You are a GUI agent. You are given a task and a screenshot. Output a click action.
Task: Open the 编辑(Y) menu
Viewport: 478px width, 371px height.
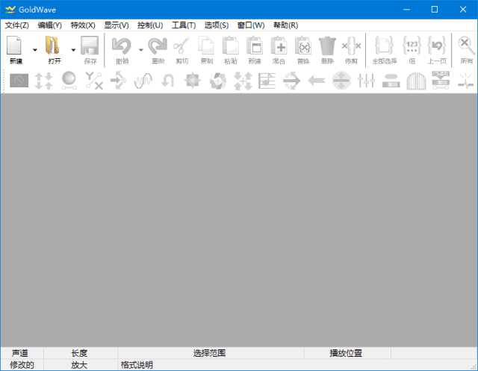pyautogui.click(x=50, y=25)
